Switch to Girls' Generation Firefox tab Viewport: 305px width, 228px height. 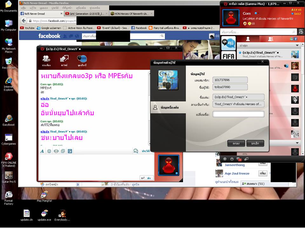tap(86, 14)
